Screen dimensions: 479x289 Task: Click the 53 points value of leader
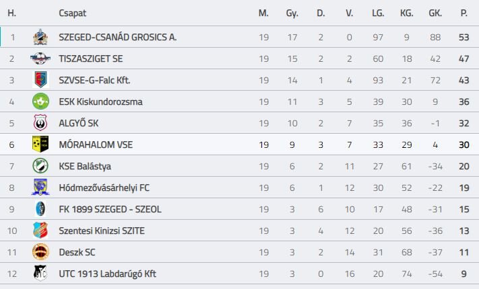pyautogui.click(x=464, y=37)
